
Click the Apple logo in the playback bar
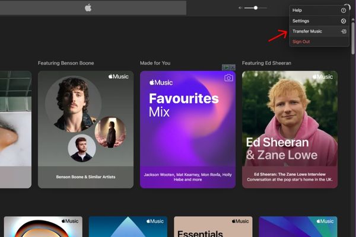click(88, 8)
